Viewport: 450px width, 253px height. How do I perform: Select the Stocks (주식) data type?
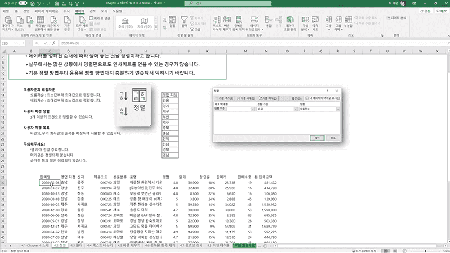tap(125, 23)
